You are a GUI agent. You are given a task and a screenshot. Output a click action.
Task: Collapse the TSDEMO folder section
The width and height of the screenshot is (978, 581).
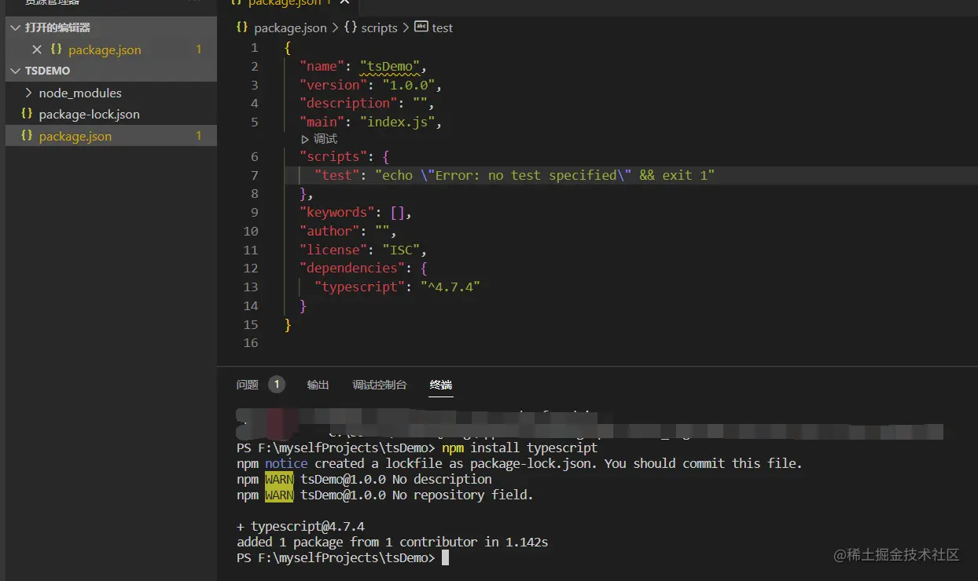pos(16,71)
